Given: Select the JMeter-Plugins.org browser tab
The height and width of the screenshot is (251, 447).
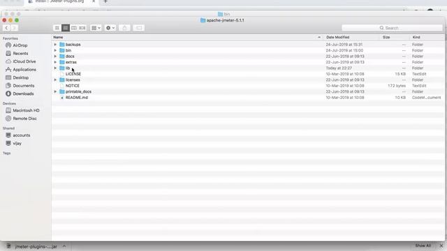Looking at the screenshot, I should click(x=59, y=1).
